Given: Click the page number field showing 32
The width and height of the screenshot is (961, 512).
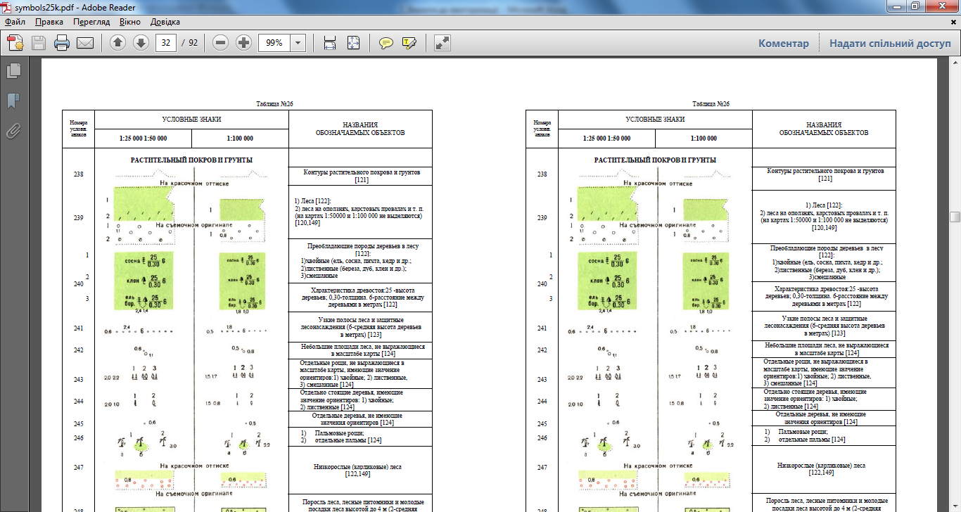Looking at the screenshot, I should tap(166, 43).
